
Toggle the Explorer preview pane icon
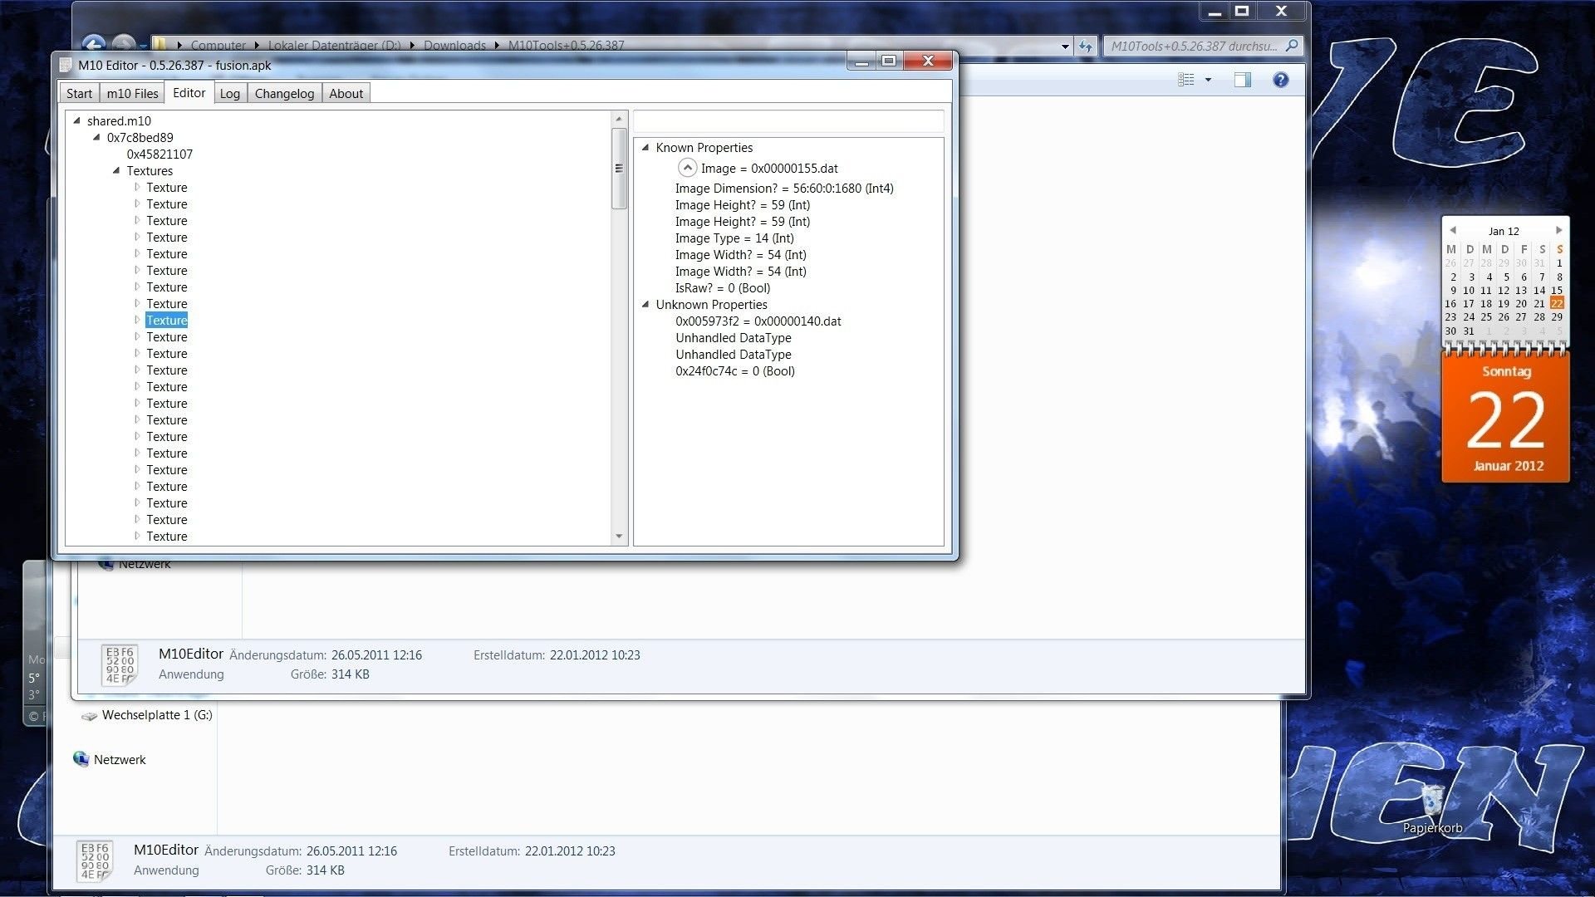click(x=1243, y=80)
